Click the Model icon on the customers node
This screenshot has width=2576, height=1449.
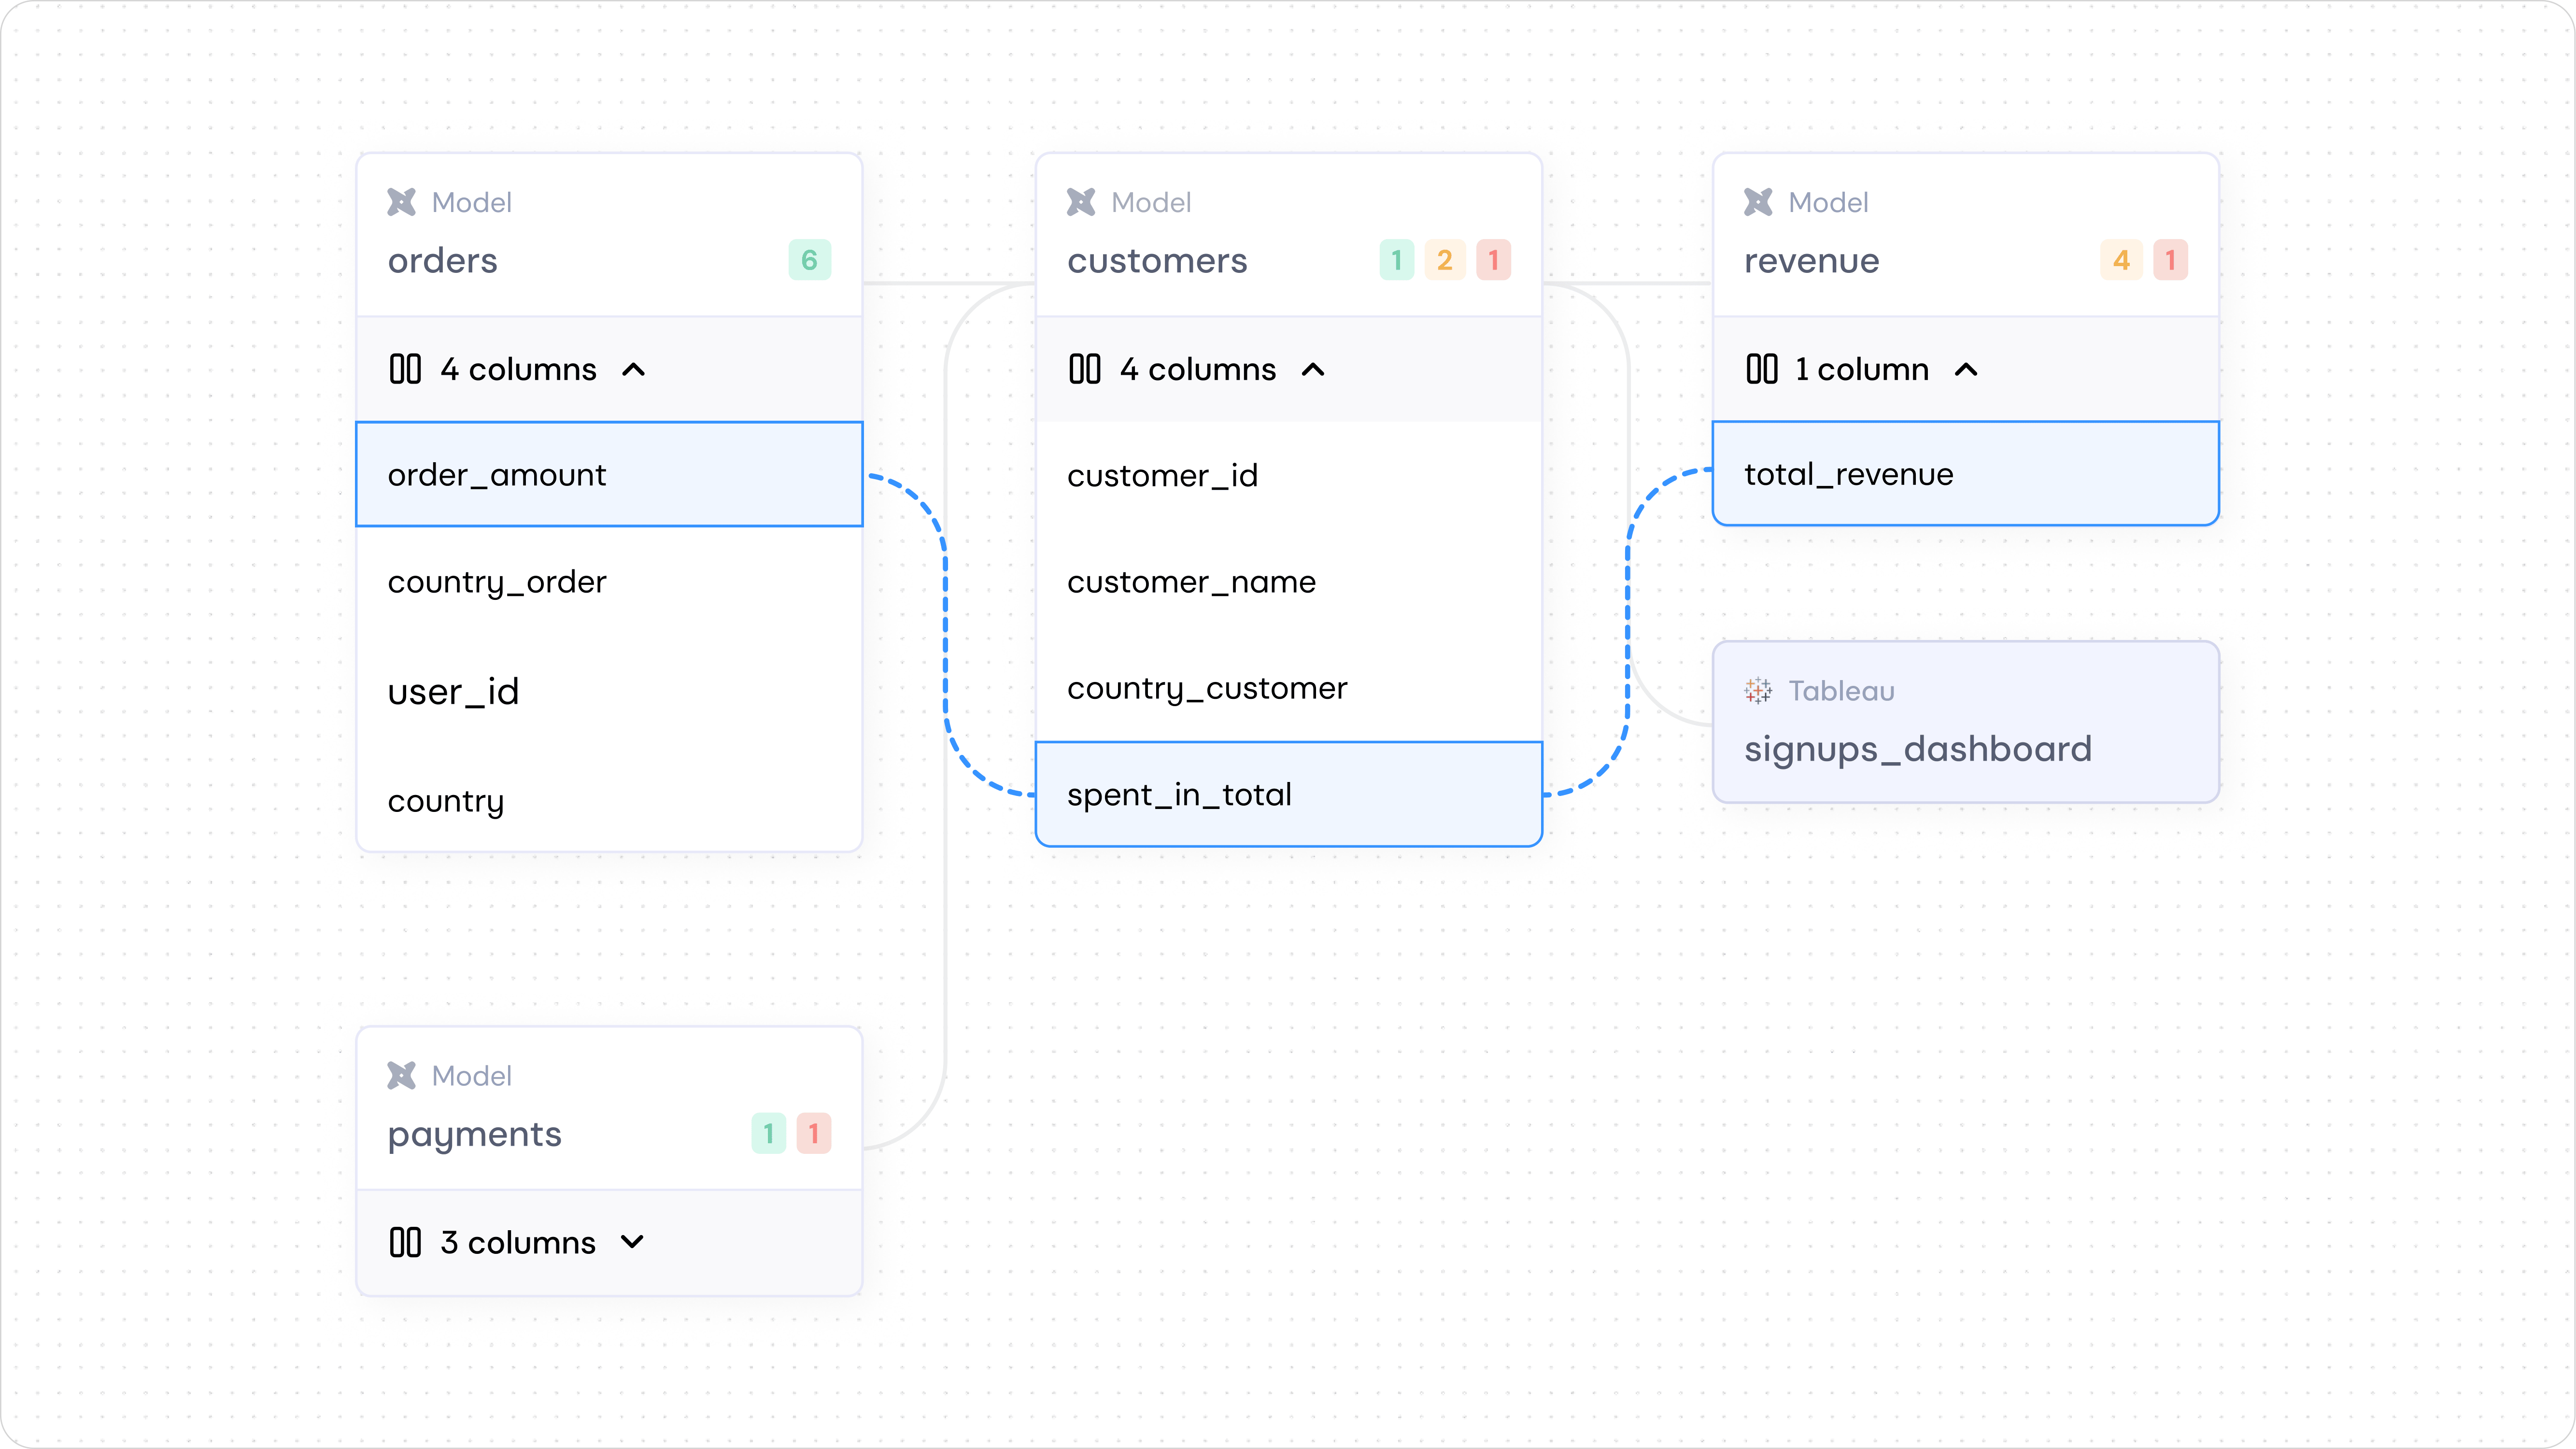point(1081,201)
